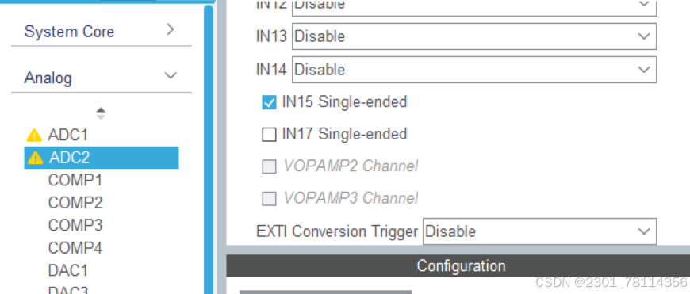The image size is (690, 294).
Task: Select COMP4 in the peripheral list
Action: pyautogui.click(x=75, y=248)
